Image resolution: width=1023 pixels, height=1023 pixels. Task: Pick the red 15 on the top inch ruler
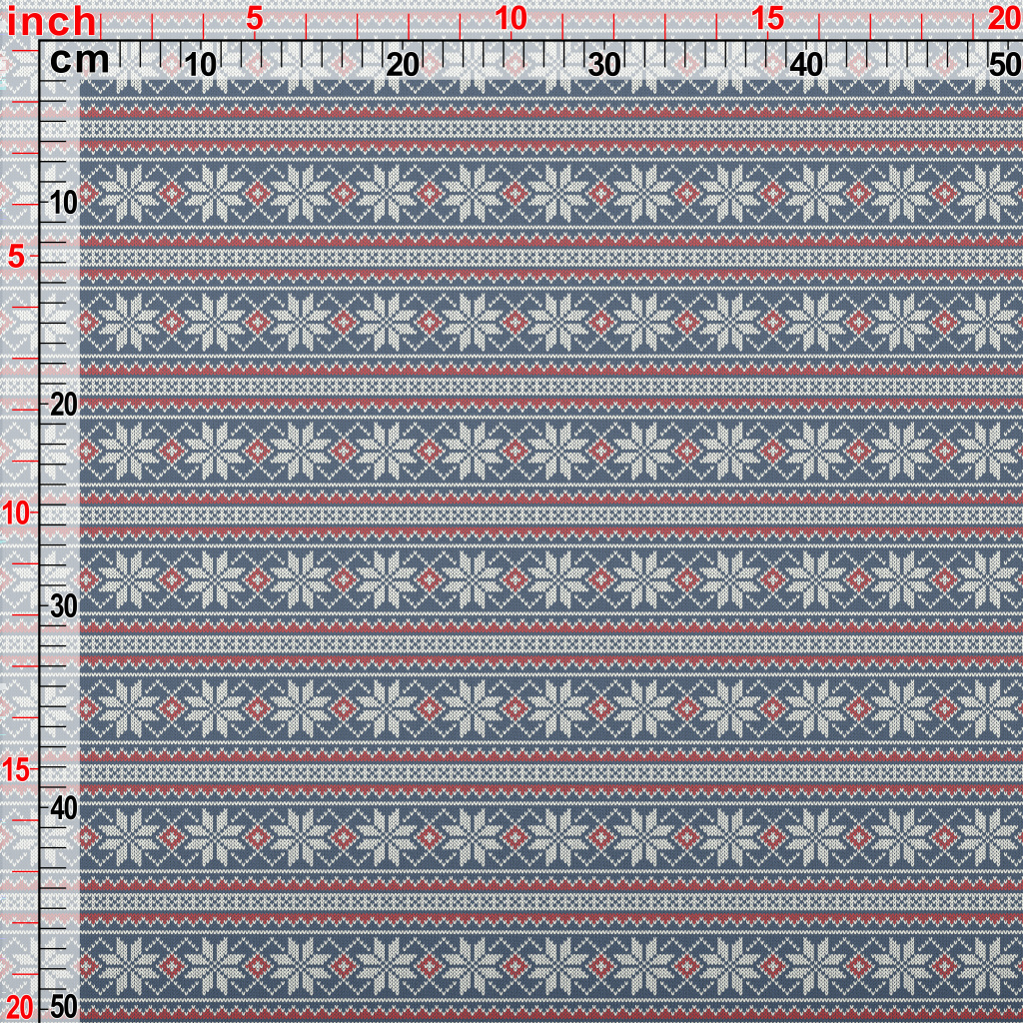pos(767,18)
